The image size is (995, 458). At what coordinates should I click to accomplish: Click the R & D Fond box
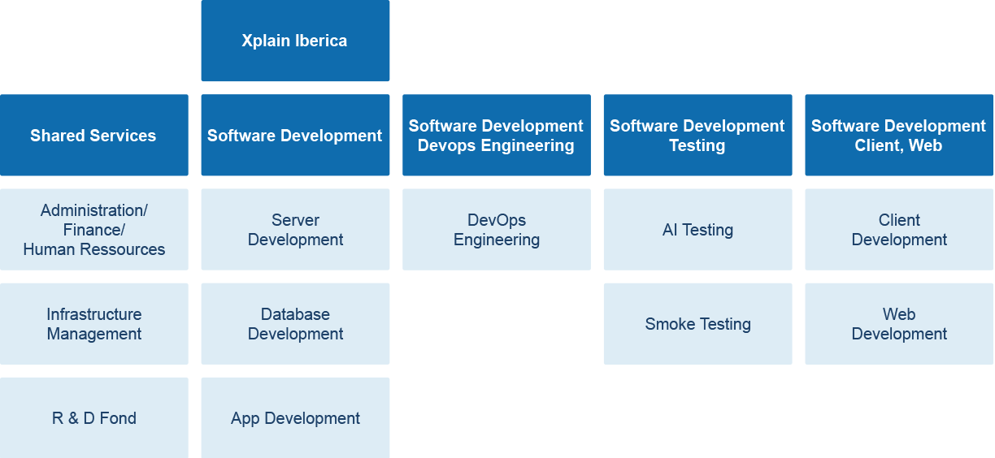(93, 418)
